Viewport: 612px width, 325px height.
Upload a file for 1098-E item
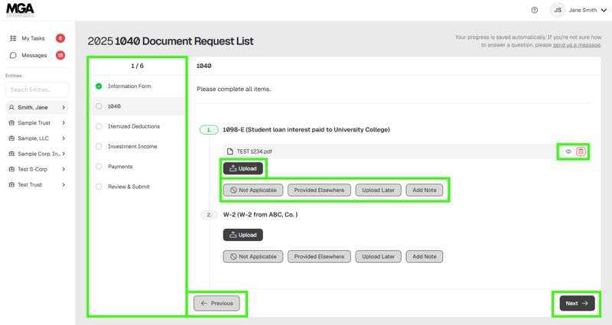[243, 168]
